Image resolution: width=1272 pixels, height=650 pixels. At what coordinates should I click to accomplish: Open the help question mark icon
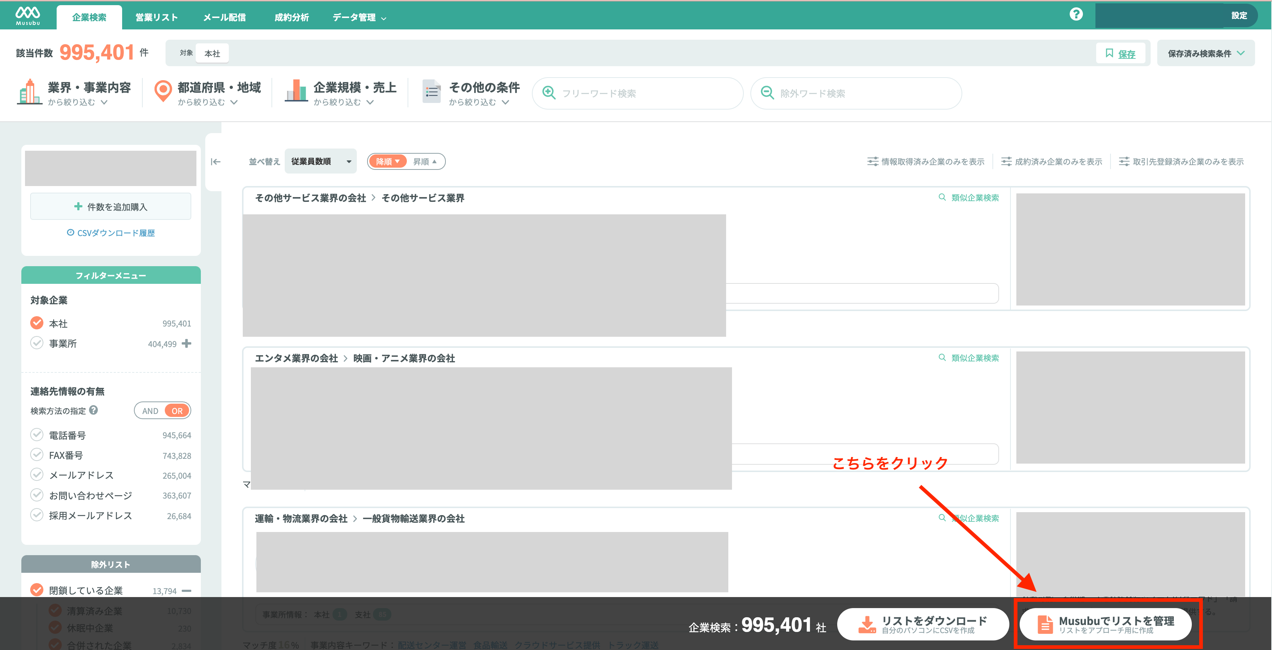pyautogui.click(x=1076, y=14)
